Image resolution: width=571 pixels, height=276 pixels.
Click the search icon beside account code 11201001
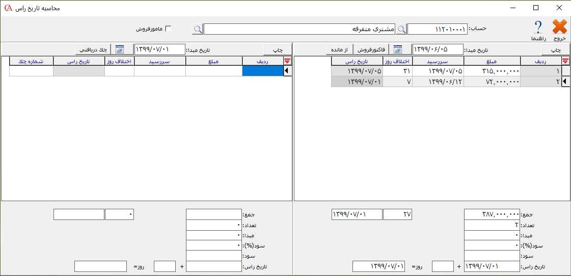point(402,30)
